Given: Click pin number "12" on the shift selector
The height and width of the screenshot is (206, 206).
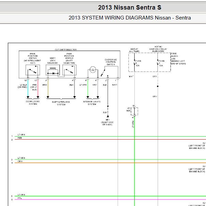Looking at the screenshot, I should (26, 80).
